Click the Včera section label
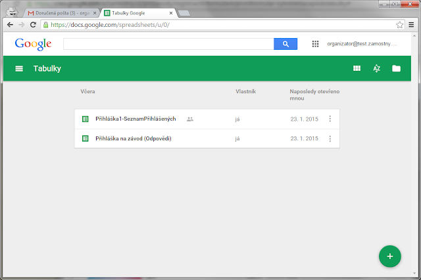421x280 pixels. pos(87,92)
